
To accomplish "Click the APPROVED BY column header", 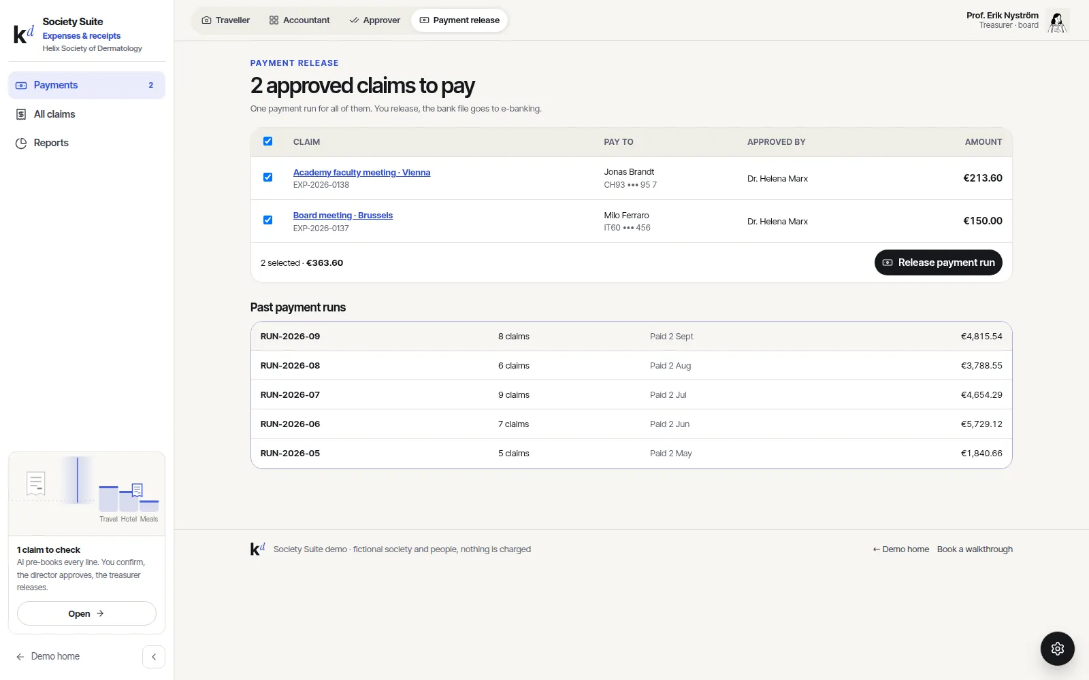I will tap(776, 142).
